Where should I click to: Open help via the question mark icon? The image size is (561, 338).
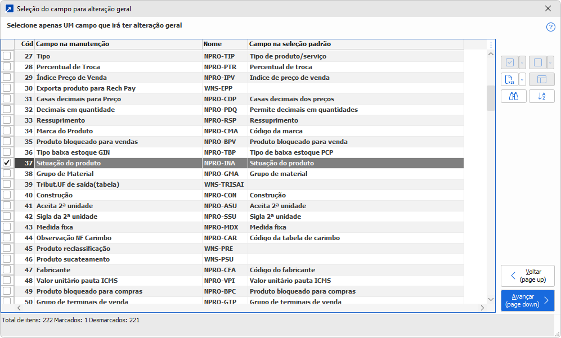(x=550, y=27)
